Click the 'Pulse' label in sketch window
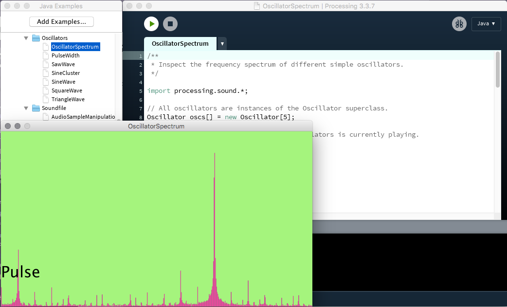The height and width of the screenshot is (307, 507). point(20,272)
